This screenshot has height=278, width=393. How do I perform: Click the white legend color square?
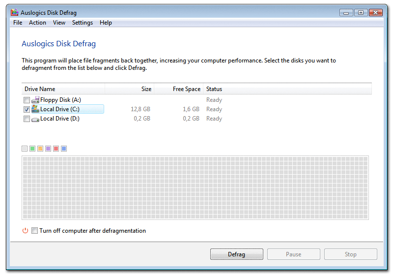(25, 149)
